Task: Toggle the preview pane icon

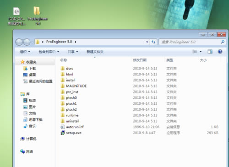Action: click(210, 52)
